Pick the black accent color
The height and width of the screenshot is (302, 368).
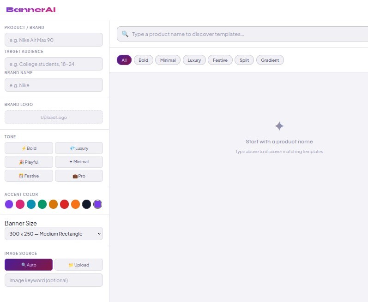[x=87, y=204]
